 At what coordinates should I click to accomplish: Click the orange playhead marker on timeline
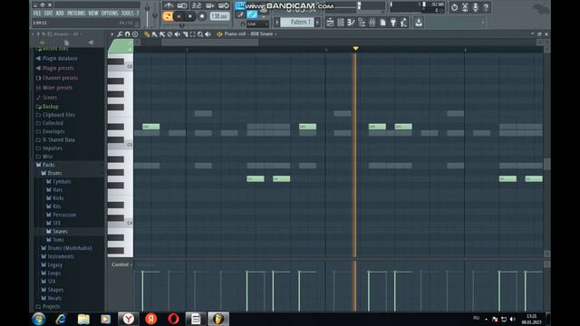click(x=355, y=48)
